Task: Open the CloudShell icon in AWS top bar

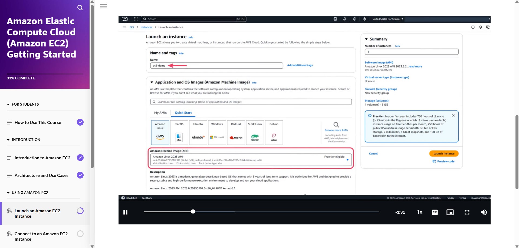Action: click(335, 19)
